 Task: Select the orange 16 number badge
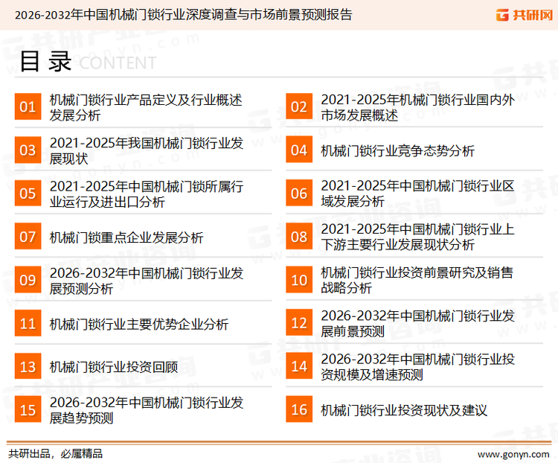coord(299,410)
